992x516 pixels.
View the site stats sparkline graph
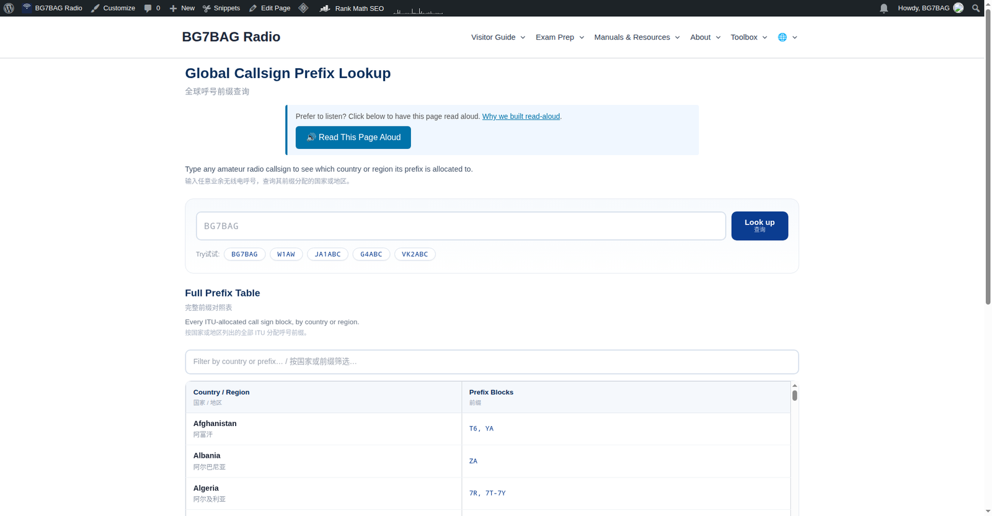(418, 10)
